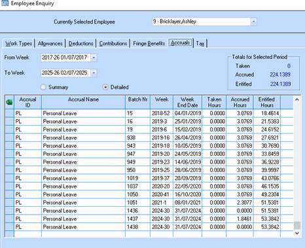Click the grid scrollbar up arrow
Image resolution: width=305 pixels, height=248 pixels.
click(297, 99)
